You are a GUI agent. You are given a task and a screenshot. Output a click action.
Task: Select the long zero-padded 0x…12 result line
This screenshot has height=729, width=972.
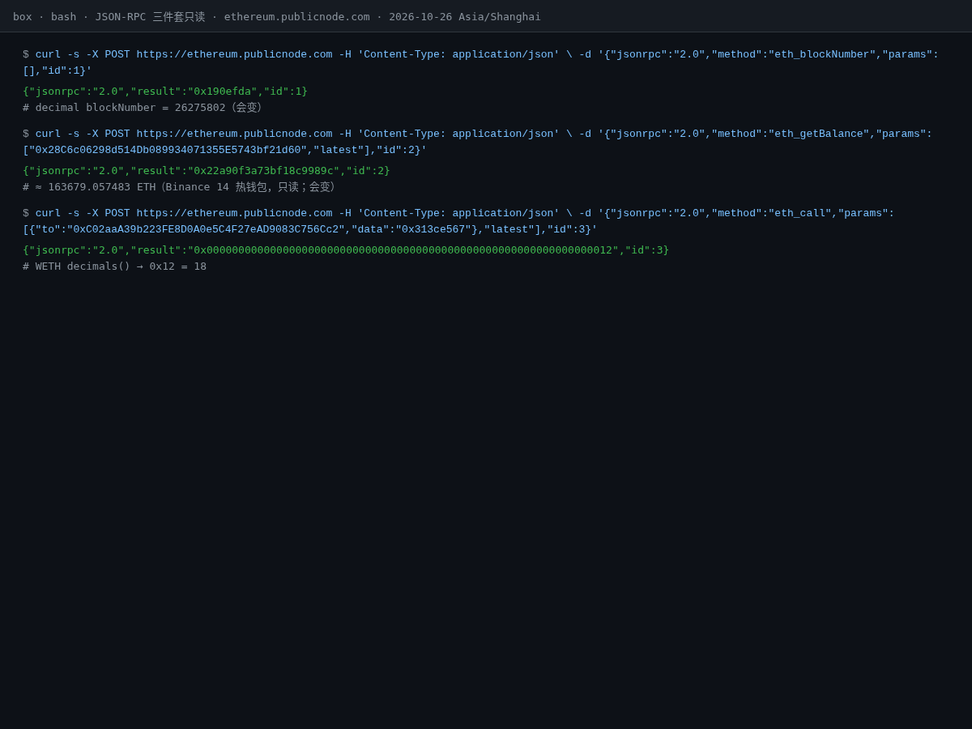(x=346, y=250)
